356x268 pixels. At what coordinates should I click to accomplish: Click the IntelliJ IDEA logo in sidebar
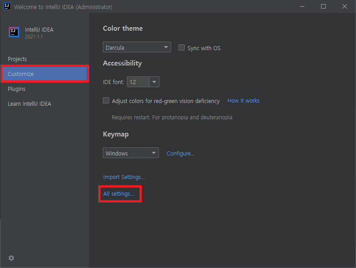point(14,32)
